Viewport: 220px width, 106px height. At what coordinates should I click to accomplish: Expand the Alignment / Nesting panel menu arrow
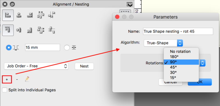click(129, 5)
